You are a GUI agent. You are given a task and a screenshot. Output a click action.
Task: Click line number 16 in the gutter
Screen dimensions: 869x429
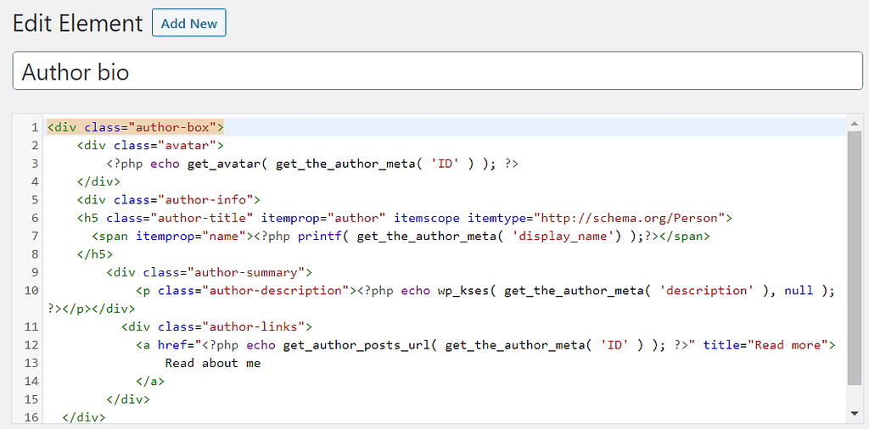tap(31, 417)
